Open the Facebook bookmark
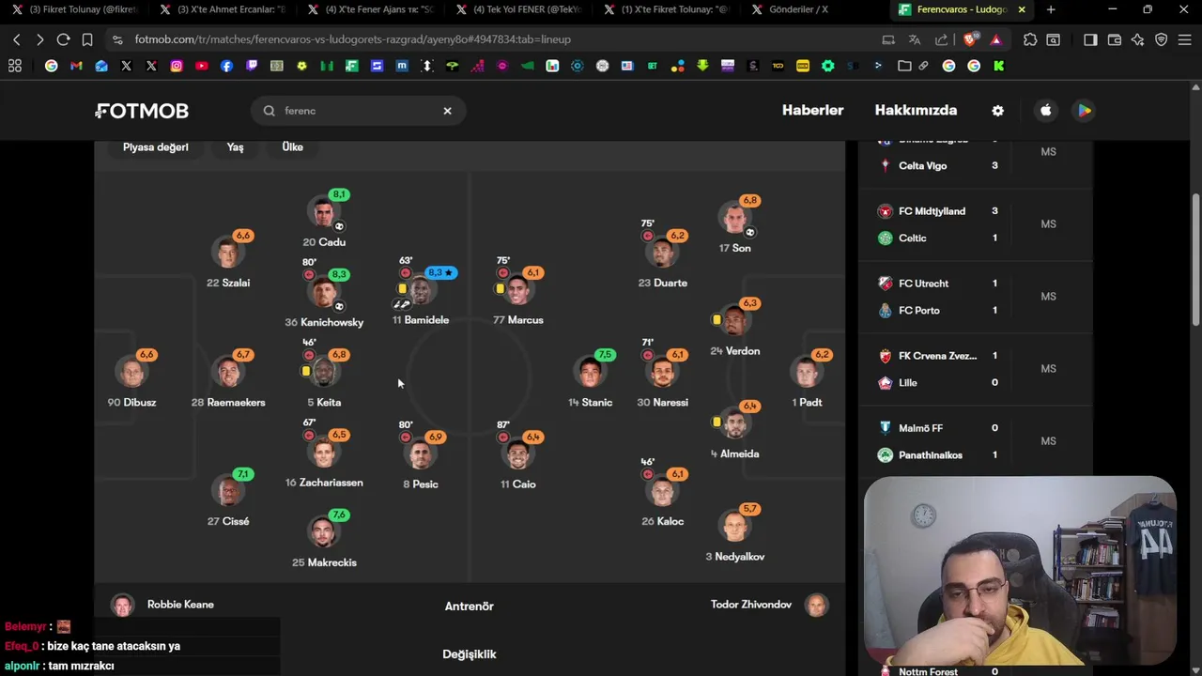Screen dimensions: 1202x676 point(226,66)
